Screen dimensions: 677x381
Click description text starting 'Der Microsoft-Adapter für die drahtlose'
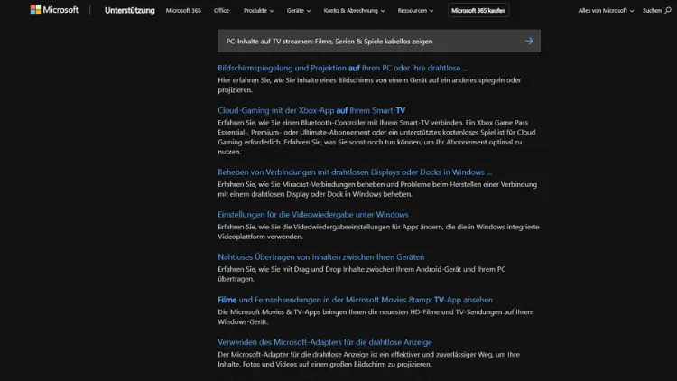[x=368, y=359]
